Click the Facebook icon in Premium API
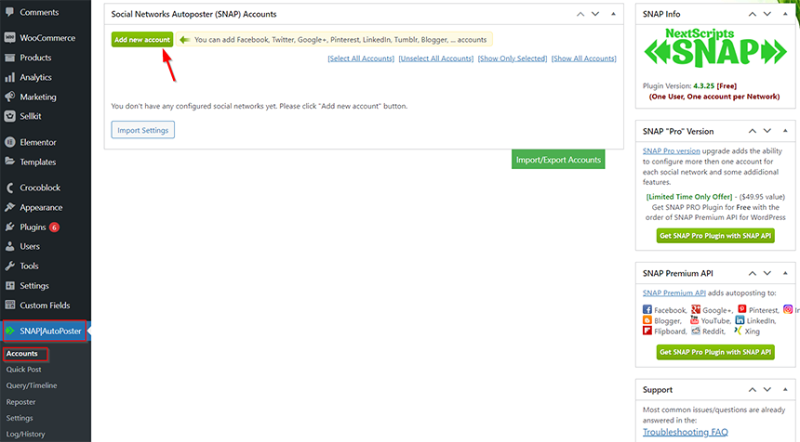800x442 pixels. pos(647,309)
